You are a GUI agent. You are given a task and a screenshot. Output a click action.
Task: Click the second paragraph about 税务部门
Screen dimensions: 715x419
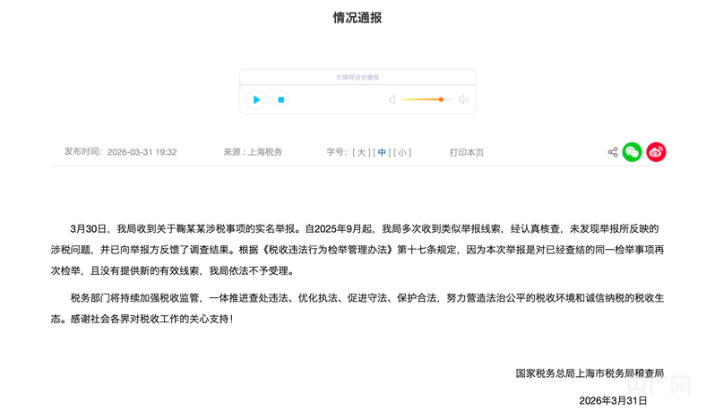[x=357, y=306]
